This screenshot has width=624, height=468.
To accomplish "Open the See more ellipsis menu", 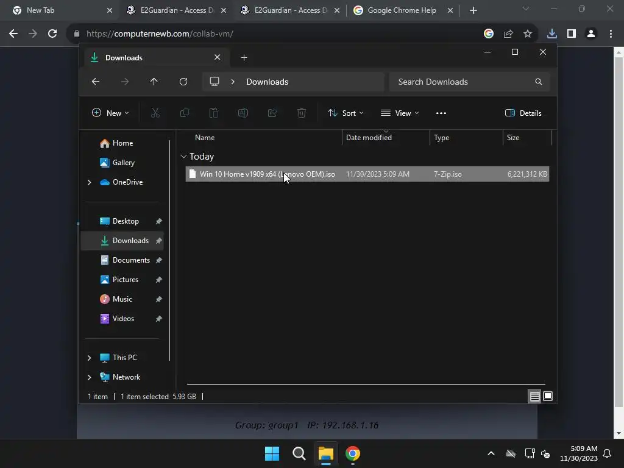I will point(441,113).
